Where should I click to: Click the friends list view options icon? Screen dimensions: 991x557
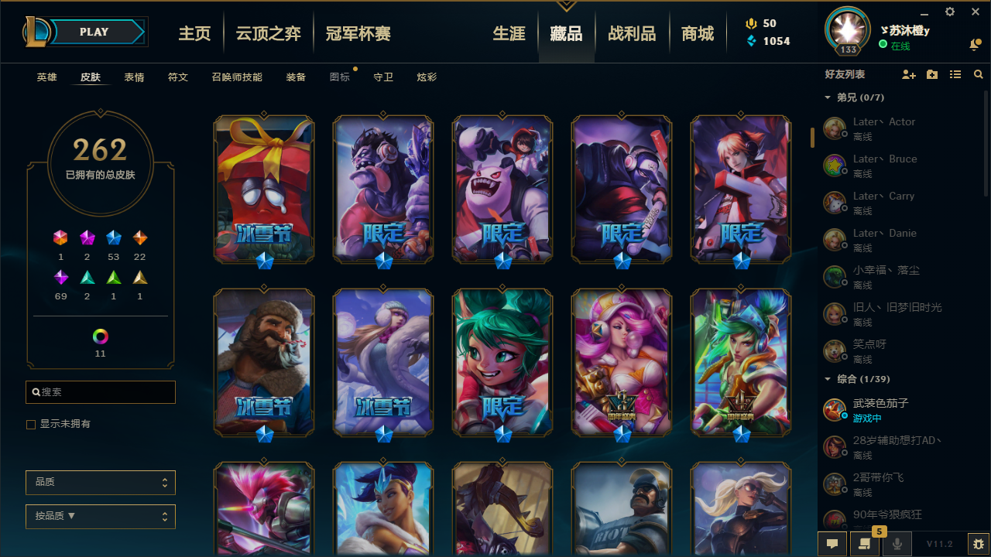tap(955, 74)
